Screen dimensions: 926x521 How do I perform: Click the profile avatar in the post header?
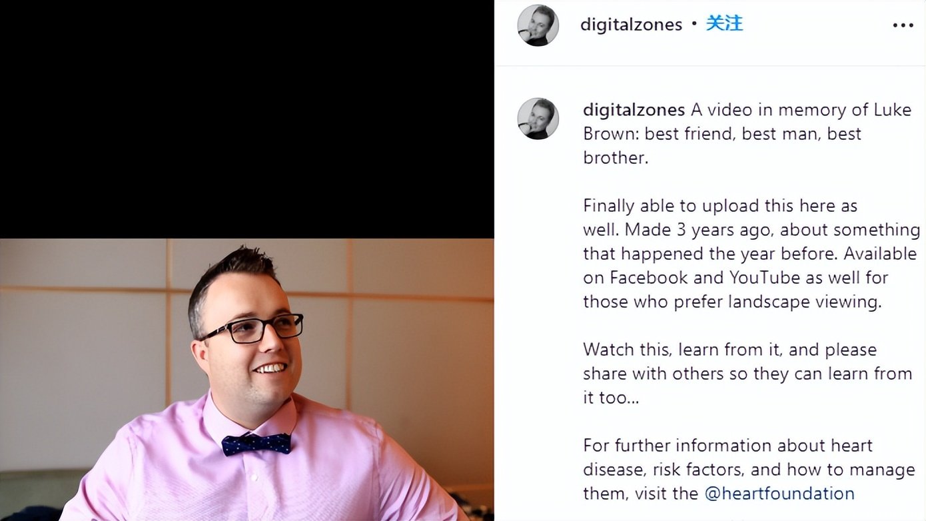pyautogui.click(x=538, y=25)
